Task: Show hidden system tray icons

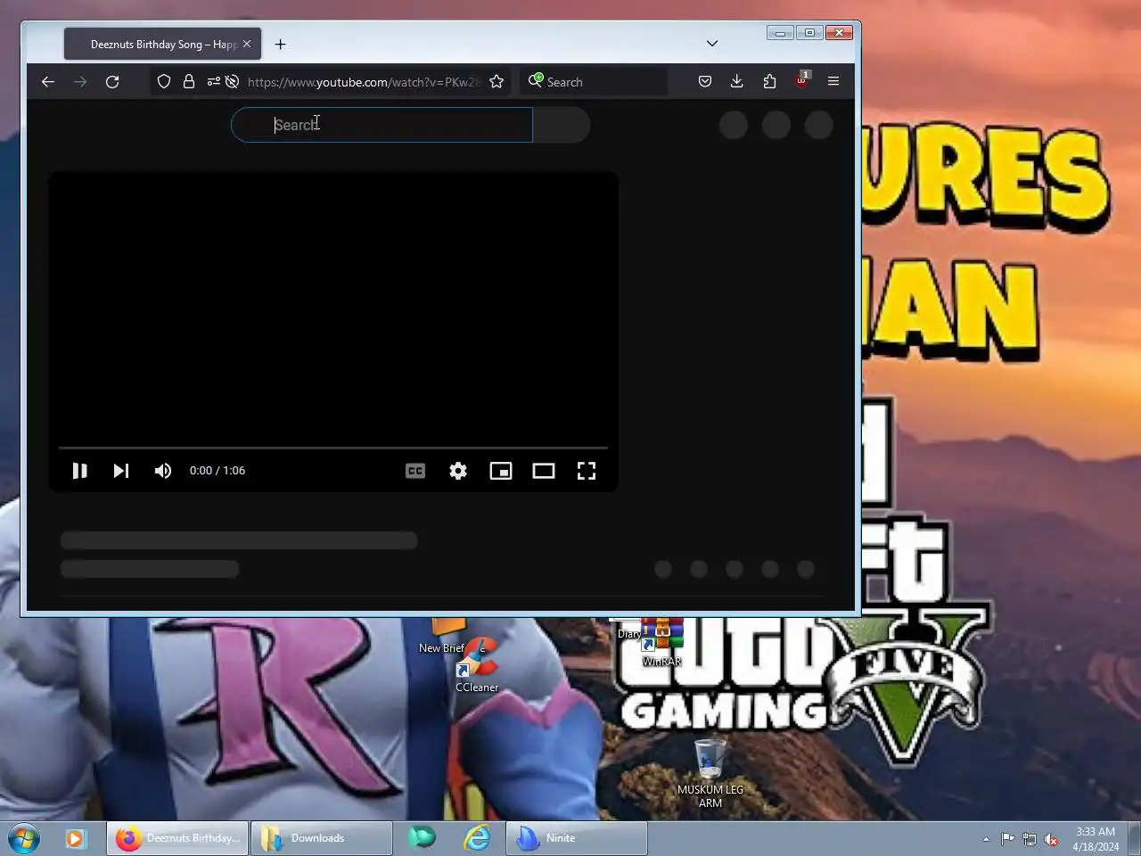Action: tap(986, 839)
